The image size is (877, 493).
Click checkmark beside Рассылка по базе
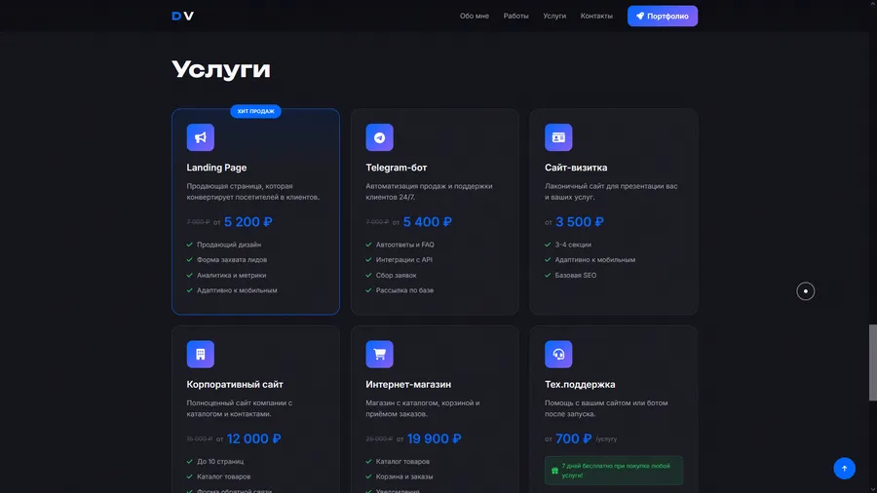click(x=368, y=290)
